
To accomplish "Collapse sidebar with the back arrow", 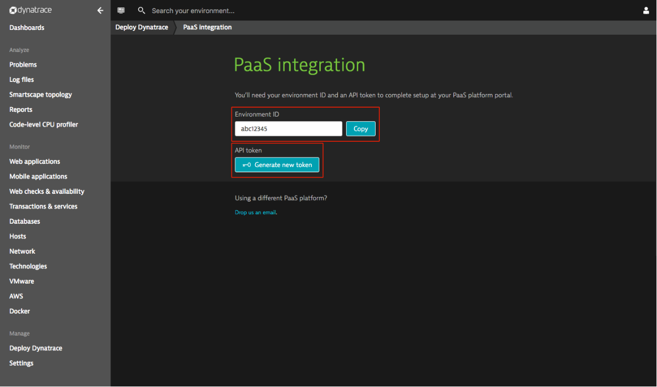I will click(x=100, y=11).
